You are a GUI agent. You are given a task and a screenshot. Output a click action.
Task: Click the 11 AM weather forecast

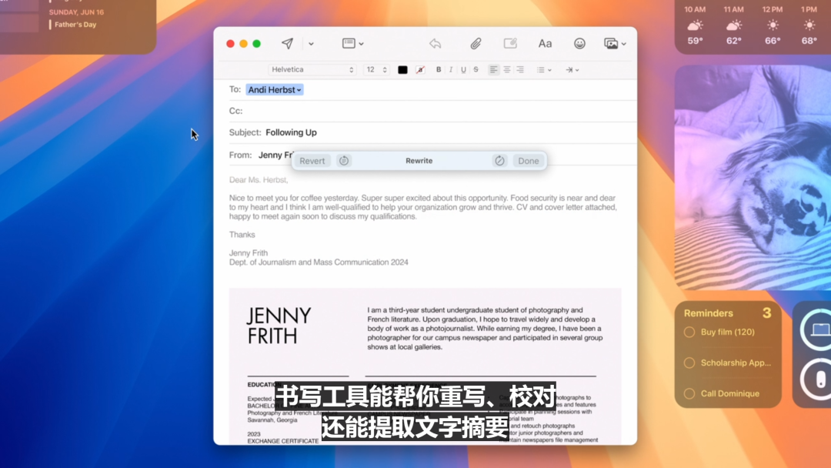pyautogui.click(x=733, y=25)
